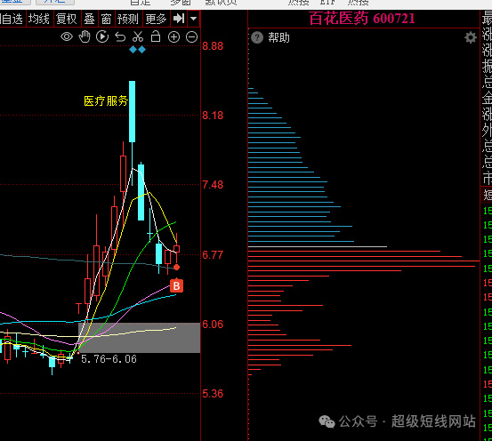Open the 均线 moving average menu
492x441 pixels.
pyautogui.click(x=39, y=19)
